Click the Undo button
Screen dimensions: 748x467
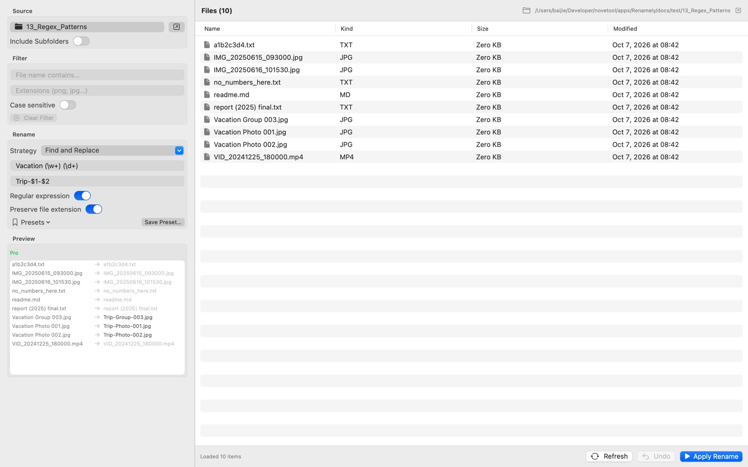click(x=656, y=456)
